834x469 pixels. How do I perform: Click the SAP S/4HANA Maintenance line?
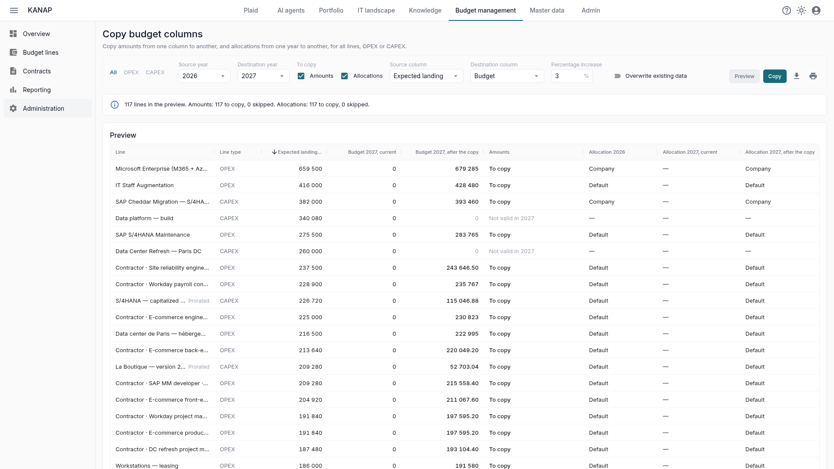pyautogui.click(x=152, y=235)
